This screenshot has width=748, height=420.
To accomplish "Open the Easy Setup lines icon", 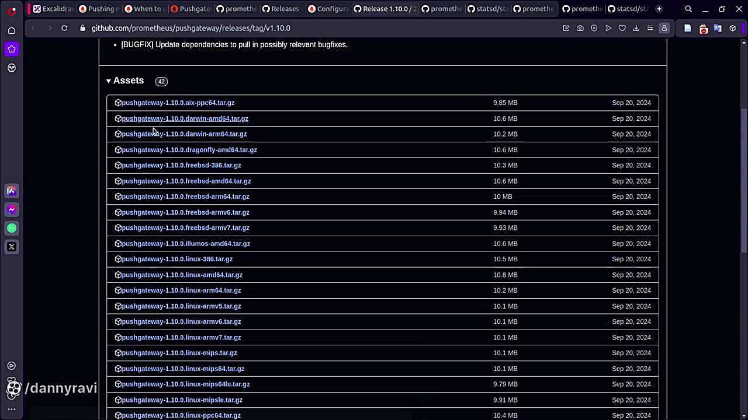I will point(650,28).
